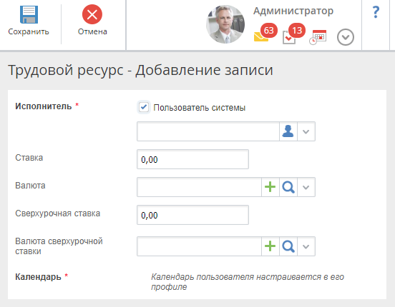
Task: Expand Валюта сверхурочной ставки dropdown arrow
Action: pyautogui.click(x=306, y=246)
